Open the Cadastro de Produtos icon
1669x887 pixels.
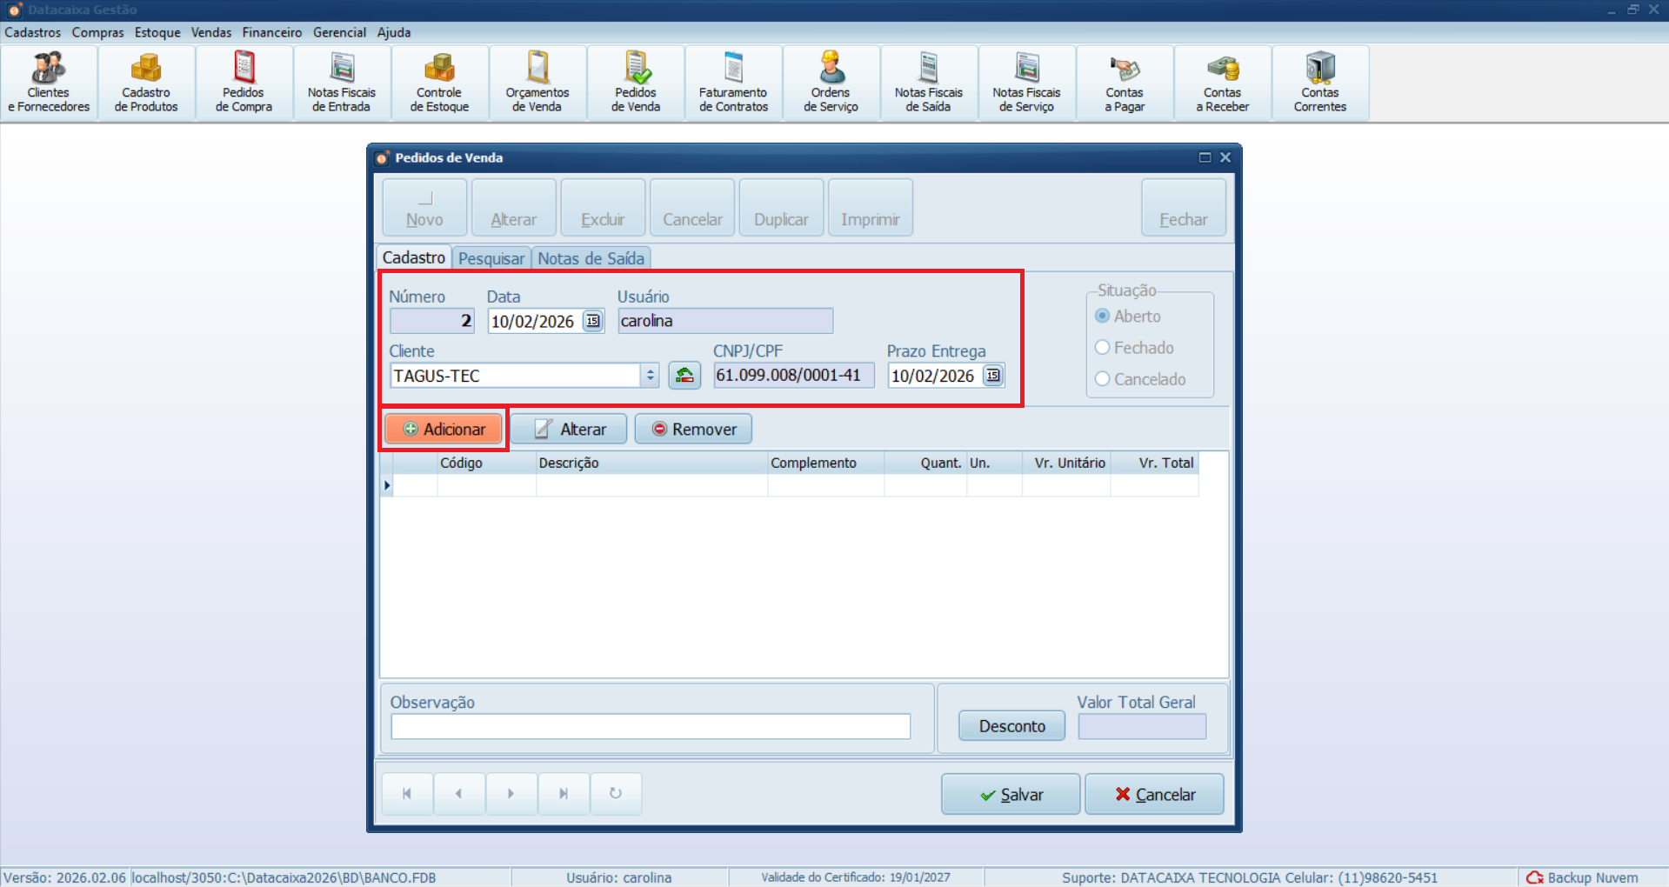click(146, 83)
